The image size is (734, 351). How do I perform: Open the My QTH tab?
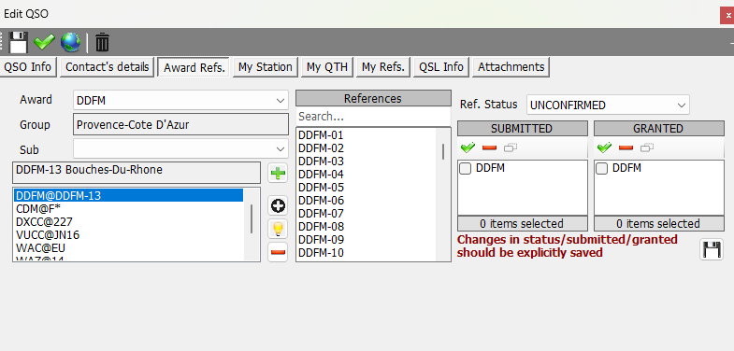click(327, 67)
